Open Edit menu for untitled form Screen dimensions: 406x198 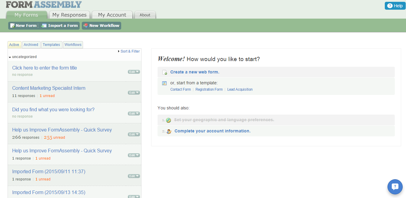(x=134, y=72)
